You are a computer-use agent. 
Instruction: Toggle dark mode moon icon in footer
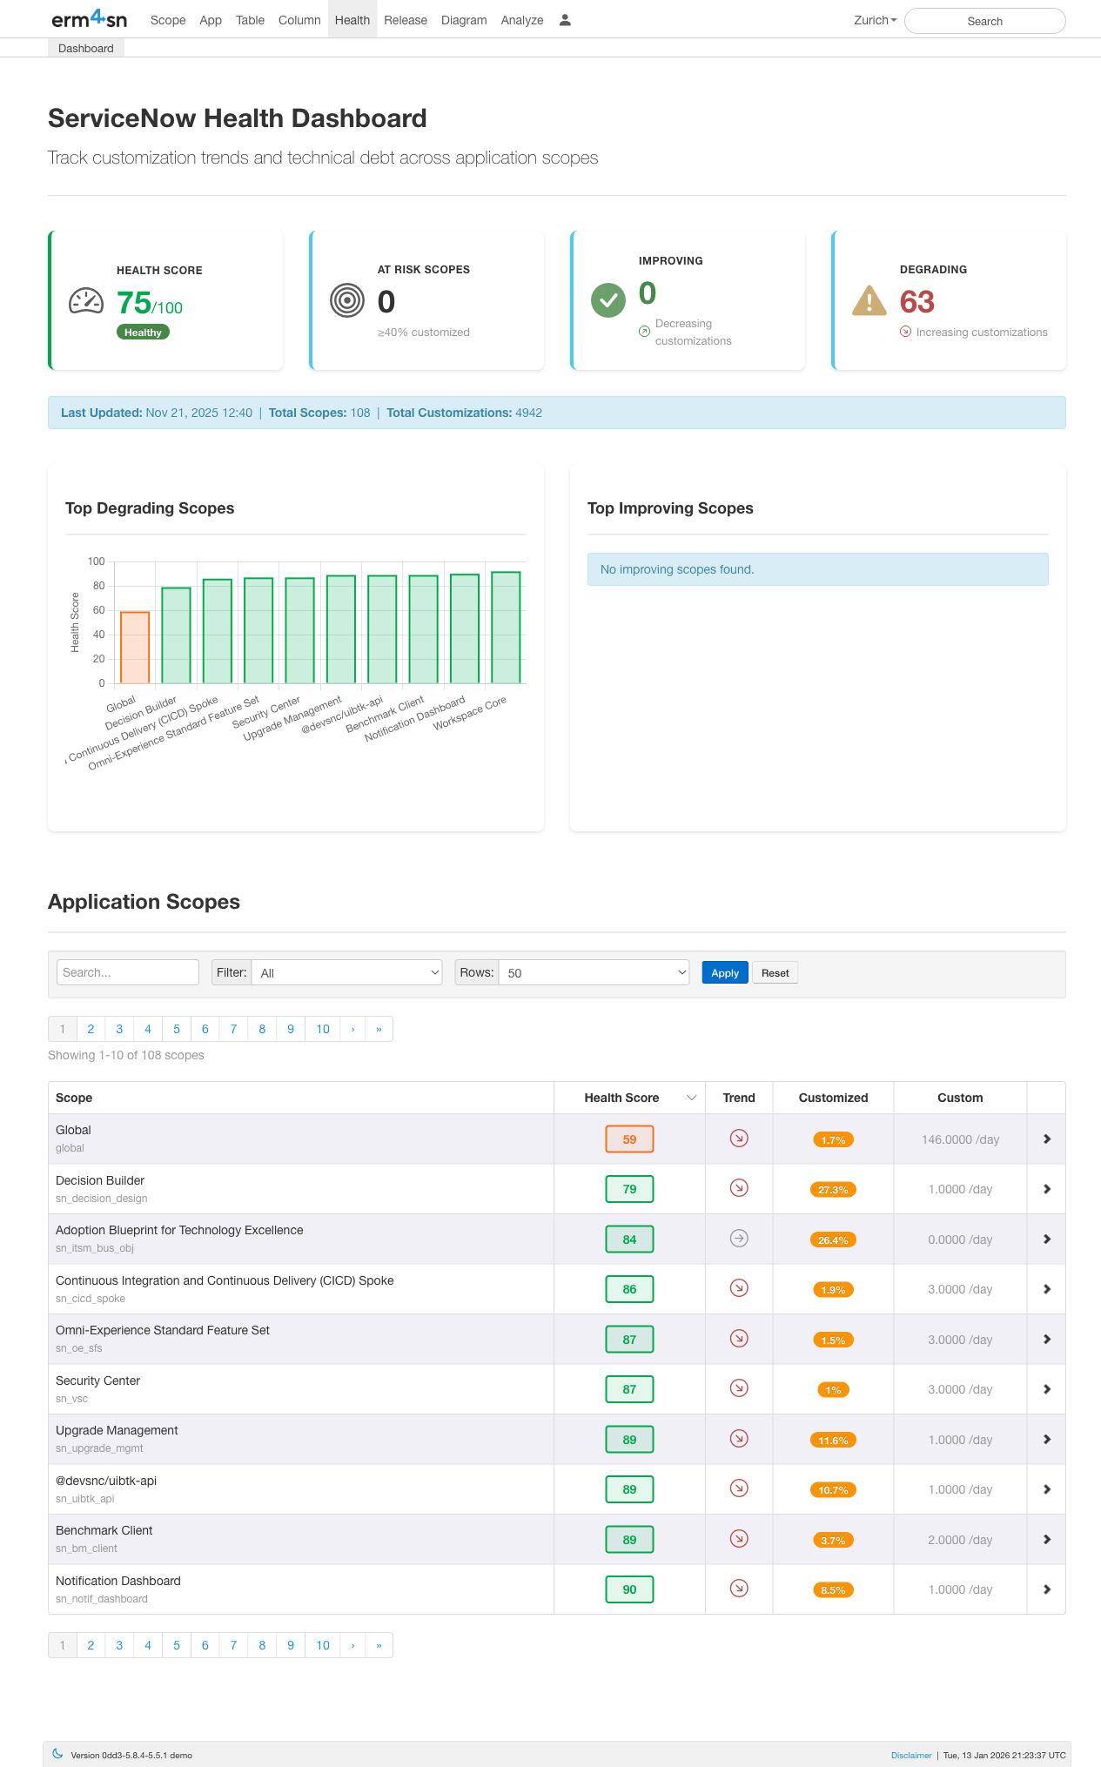pyautogui.click(x=57, y=1754)
